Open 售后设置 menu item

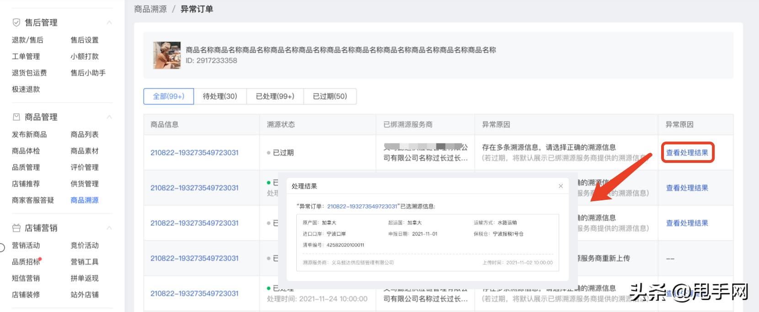[85, 40]
